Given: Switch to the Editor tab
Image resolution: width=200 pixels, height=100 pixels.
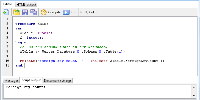Looking at the screenshot, I should 8,4.
